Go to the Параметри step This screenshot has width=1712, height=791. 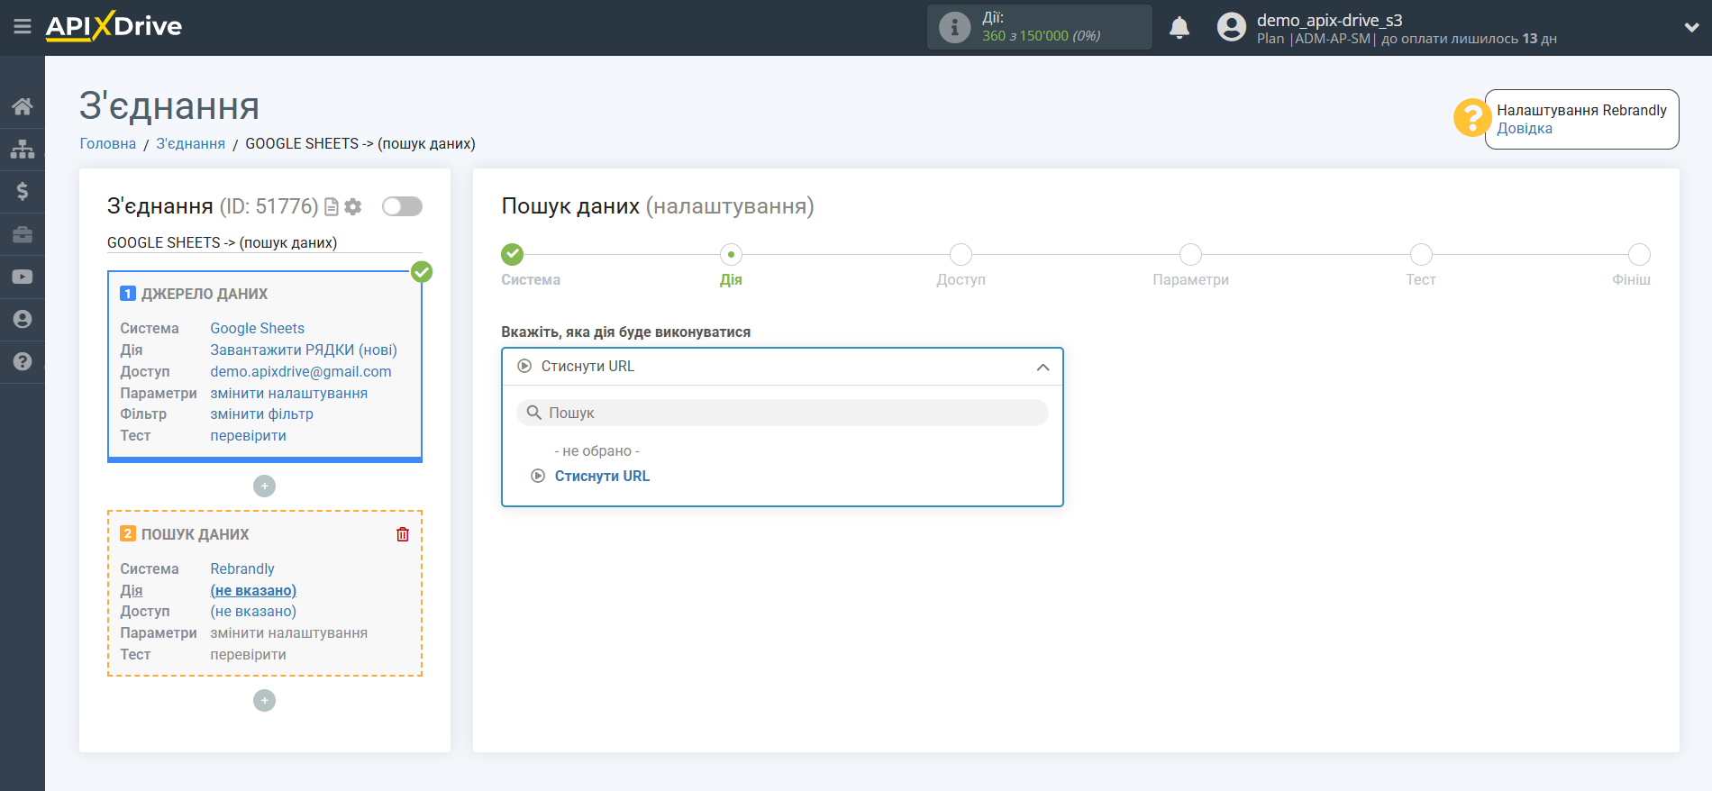click(1190, 265)
